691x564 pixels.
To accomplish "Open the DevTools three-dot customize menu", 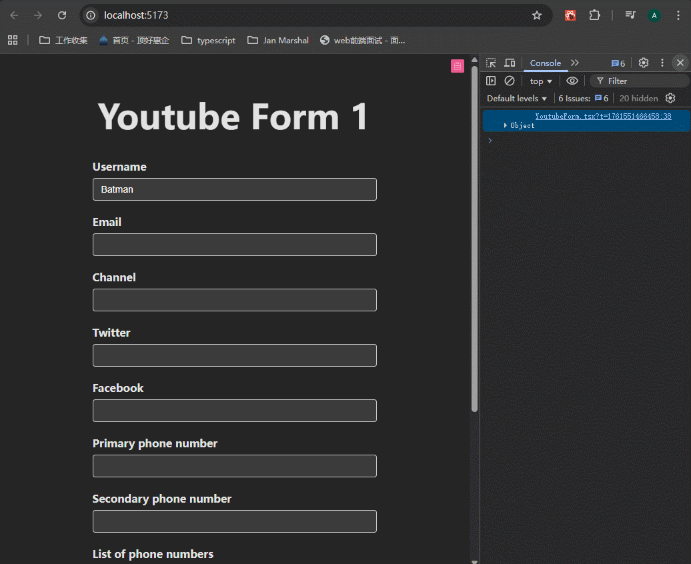I will (662, 63).
